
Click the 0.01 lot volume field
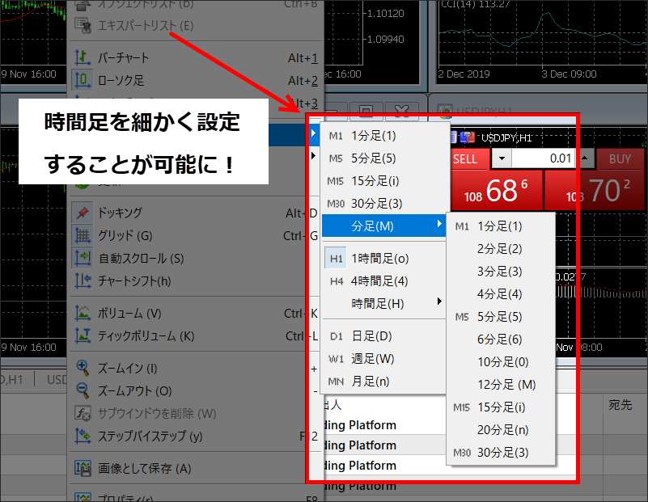coord(544,158)
